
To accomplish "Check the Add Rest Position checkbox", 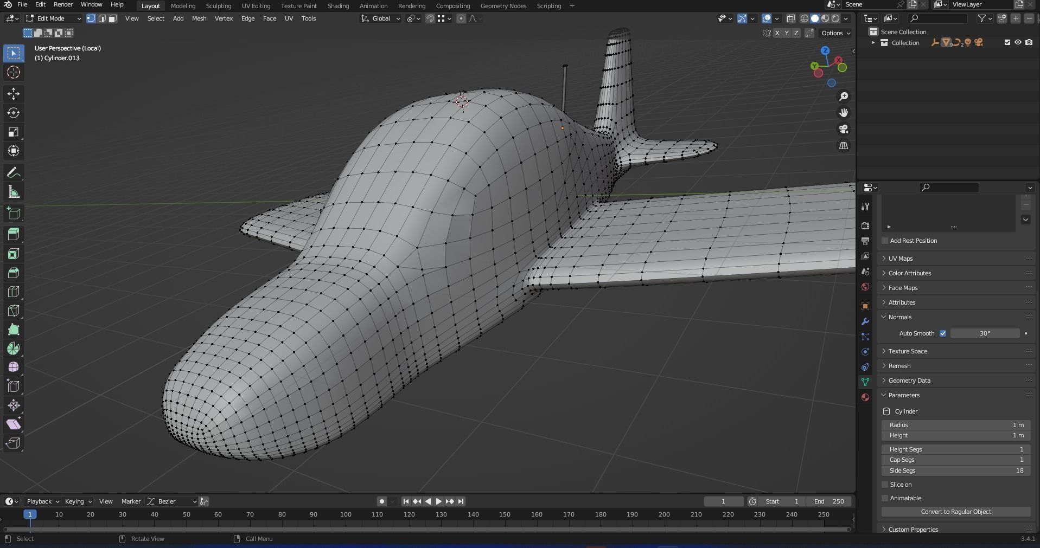I will click(x=885, y=241).
